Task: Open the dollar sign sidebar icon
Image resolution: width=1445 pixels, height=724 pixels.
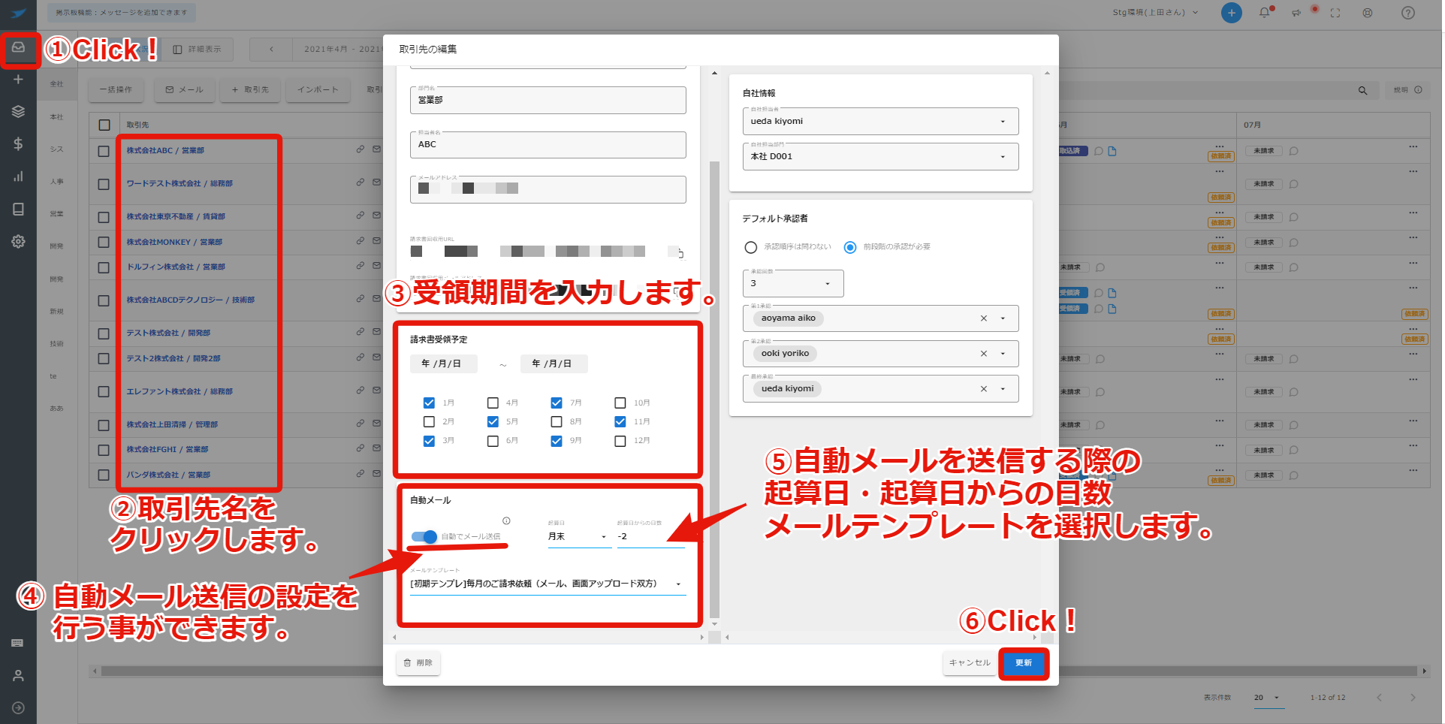Action: [18, 143]
